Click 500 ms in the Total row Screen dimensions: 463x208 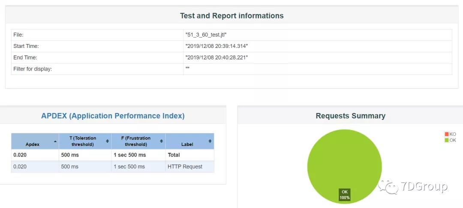[70, 155]
